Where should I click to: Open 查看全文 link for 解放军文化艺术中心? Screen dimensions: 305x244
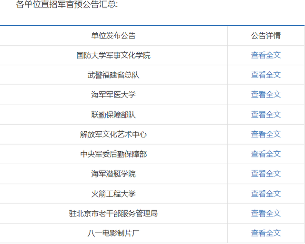pyautogui.click(x=266, y=134)
